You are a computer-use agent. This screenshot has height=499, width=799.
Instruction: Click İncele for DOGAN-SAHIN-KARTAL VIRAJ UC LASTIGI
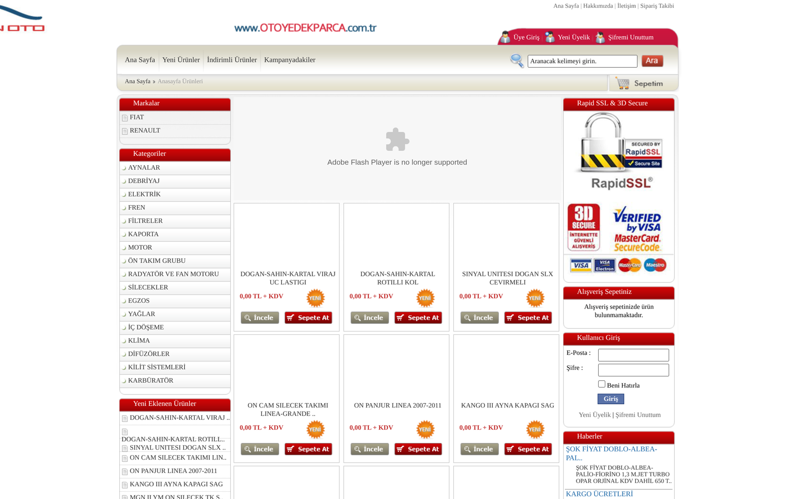click(x=260, y=318)
